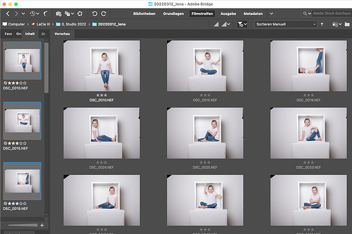Viewport: 352px width, 234px height.
Task: Open the Inhalt panel hamburger menu
Action: (43, 34)
